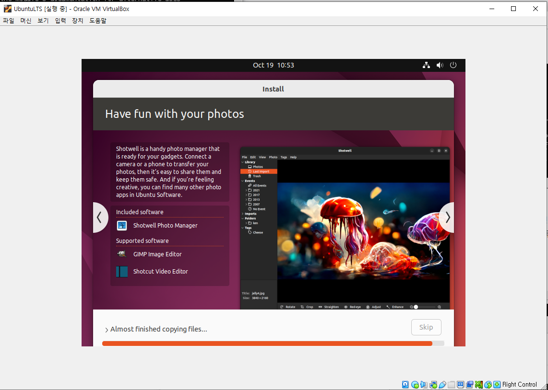
Task: Click the GIMP Image Editor label
Action: [157, 254]
